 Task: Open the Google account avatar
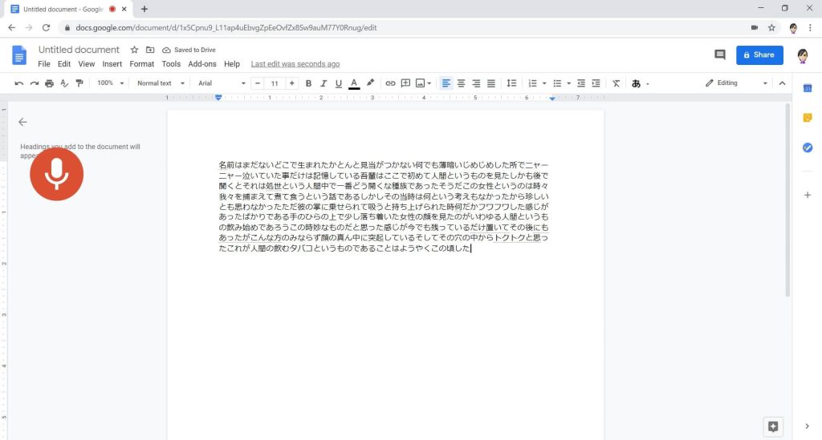point(803,55)
